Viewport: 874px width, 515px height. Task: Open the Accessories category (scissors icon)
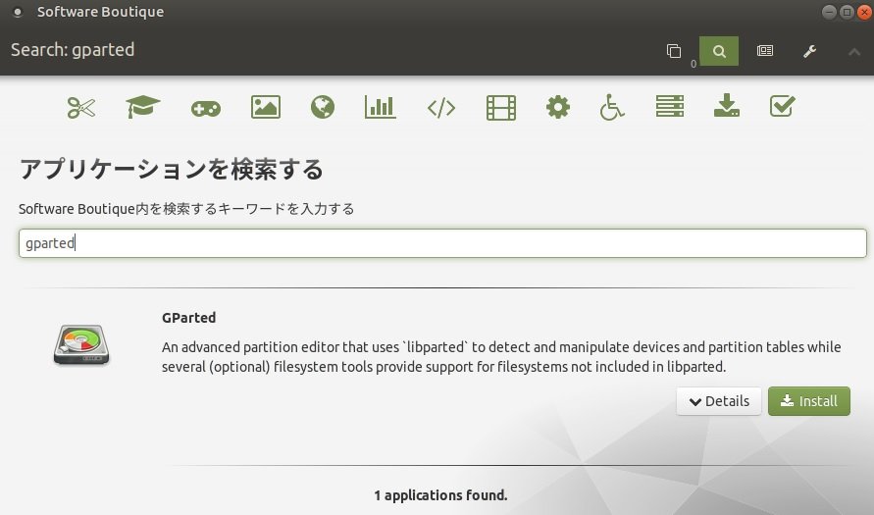(x=81, y=107)
